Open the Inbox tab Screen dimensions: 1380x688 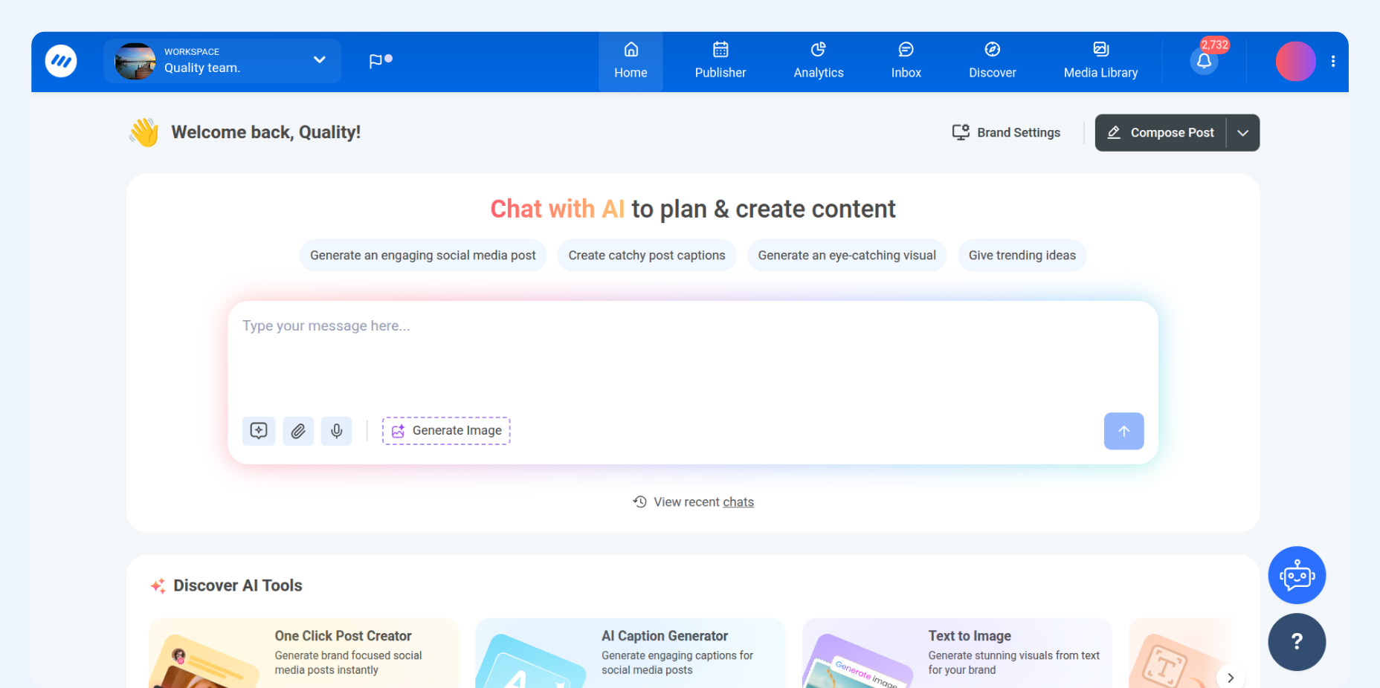click(x=906, y=61)
